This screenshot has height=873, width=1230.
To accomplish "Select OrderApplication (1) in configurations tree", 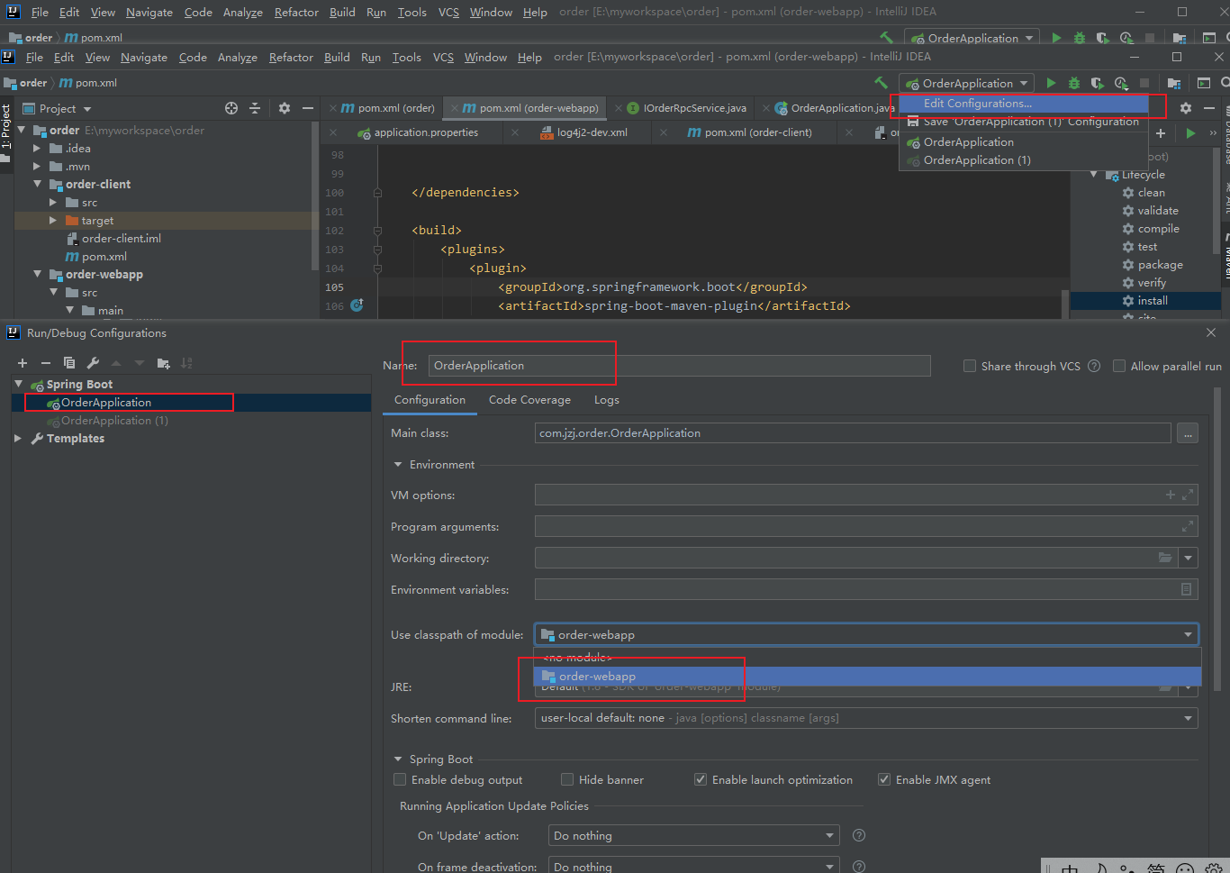I will (114, 421).
